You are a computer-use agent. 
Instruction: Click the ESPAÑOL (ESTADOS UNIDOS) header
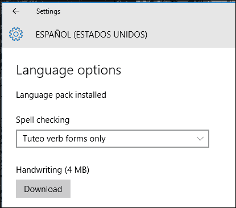[x=92, y=35]
